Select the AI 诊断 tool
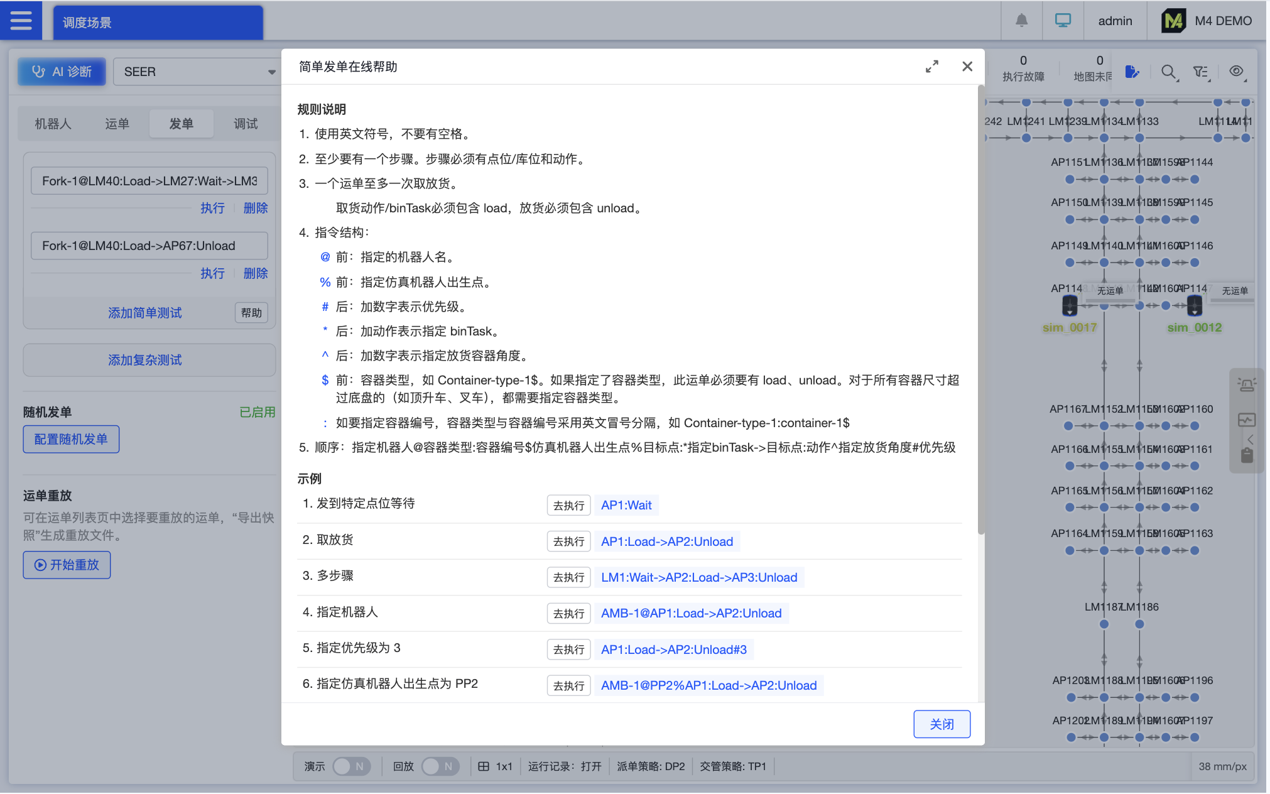The width and height of the screenshot is (1270, 794). (x=61, y=72)
